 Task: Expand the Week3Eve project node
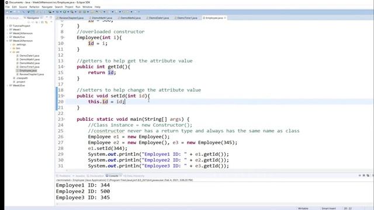(x=8, y=86)
